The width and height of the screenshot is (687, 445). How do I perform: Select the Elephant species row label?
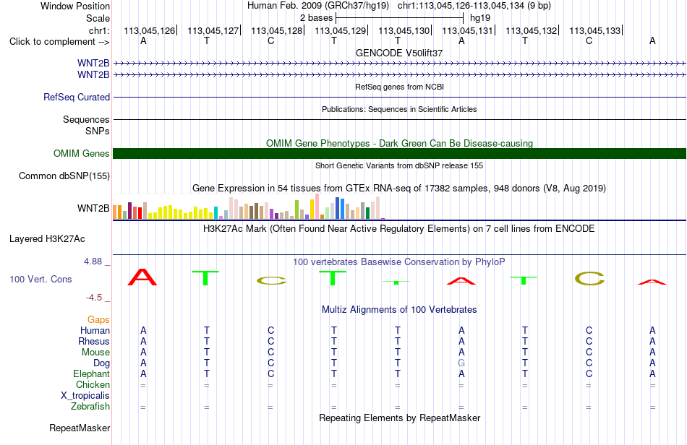click(x=91, y=373)
